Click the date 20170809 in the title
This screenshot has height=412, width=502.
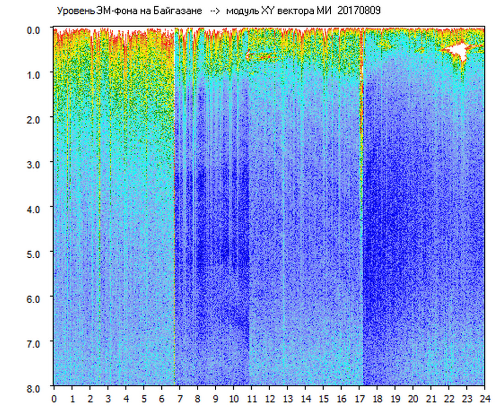(359, 11)
